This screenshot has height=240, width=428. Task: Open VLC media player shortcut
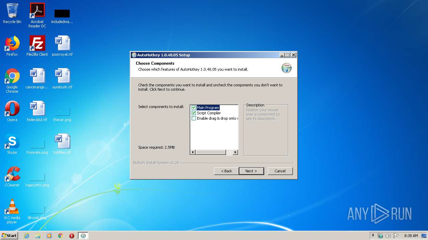tap(12, 211)
